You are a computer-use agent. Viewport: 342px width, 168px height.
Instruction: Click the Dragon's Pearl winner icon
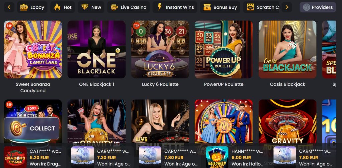pos(15,157)
